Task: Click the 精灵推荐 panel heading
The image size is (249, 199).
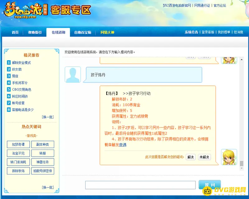Action: (x=31, y=55)
